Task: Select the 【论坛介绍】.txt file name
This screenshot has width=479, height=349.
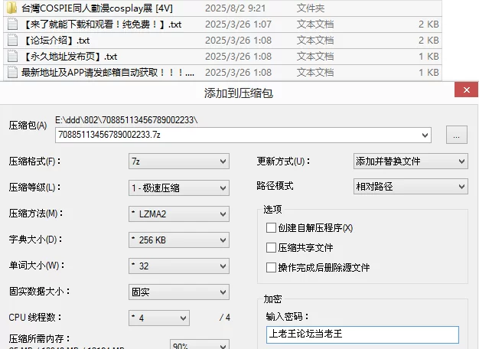Action: tap(56, 41)
